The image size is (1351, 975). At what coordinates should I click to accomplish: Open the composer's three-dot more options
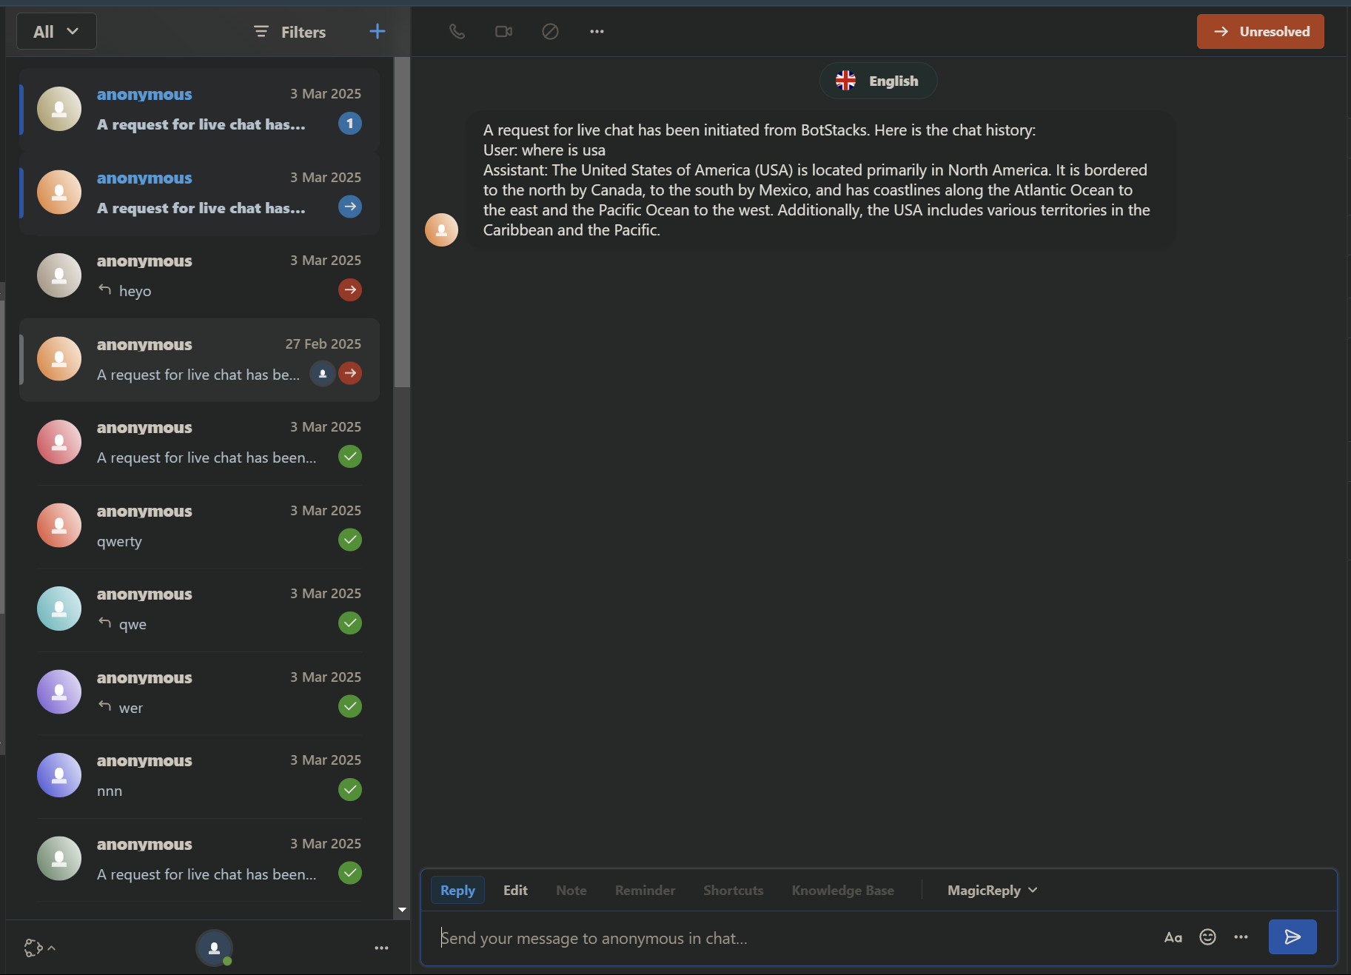(1241, 937)
